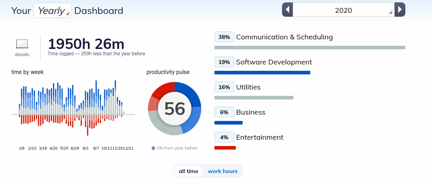The image size is (432, 185).
Task: Open Software Development category
Action: pyautogui.click(x=274, y=62)
